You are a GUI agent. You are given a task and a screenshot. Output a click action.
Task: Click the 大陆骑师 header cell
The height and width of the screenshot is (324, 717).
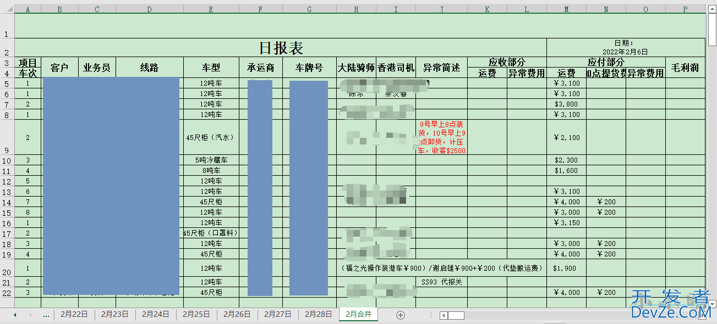click(x=357, y=68)
